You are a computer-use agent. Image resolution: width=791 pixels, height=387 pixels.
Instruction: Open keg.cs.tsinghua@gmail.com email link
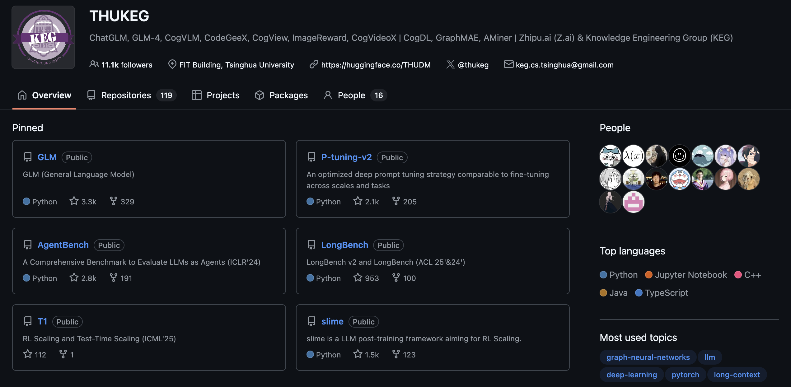pos(564,65)
